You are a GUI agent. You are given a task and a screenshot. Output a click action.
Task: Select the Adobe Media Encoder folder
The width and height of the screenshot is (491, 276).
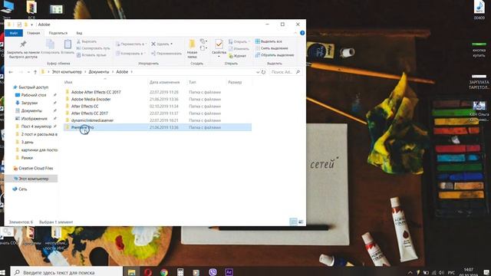point(91,99)
